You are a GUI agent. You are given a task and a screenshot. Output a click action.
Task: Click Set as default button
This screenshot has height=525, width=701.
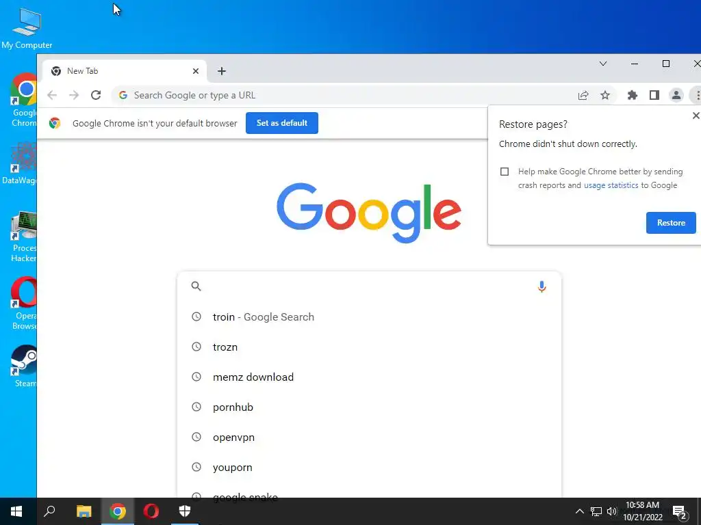pyautogui.click(x=281, y=123)
